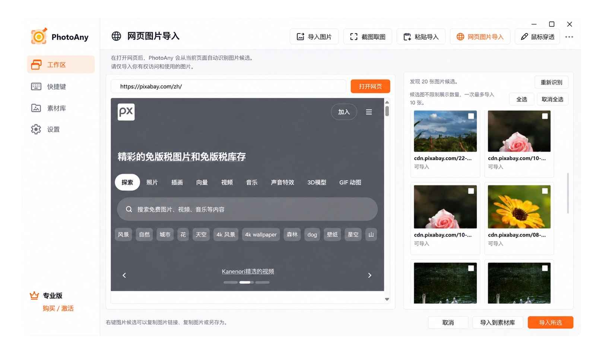Click the 自然 tag chip
Screen dimensions: 603x361
[x=144, y=235]
